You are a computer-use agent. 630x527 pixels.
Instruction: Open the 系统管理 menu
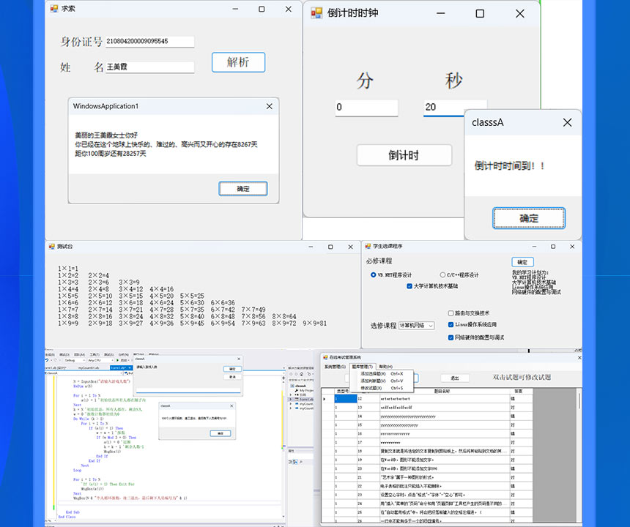coord(335,366)
